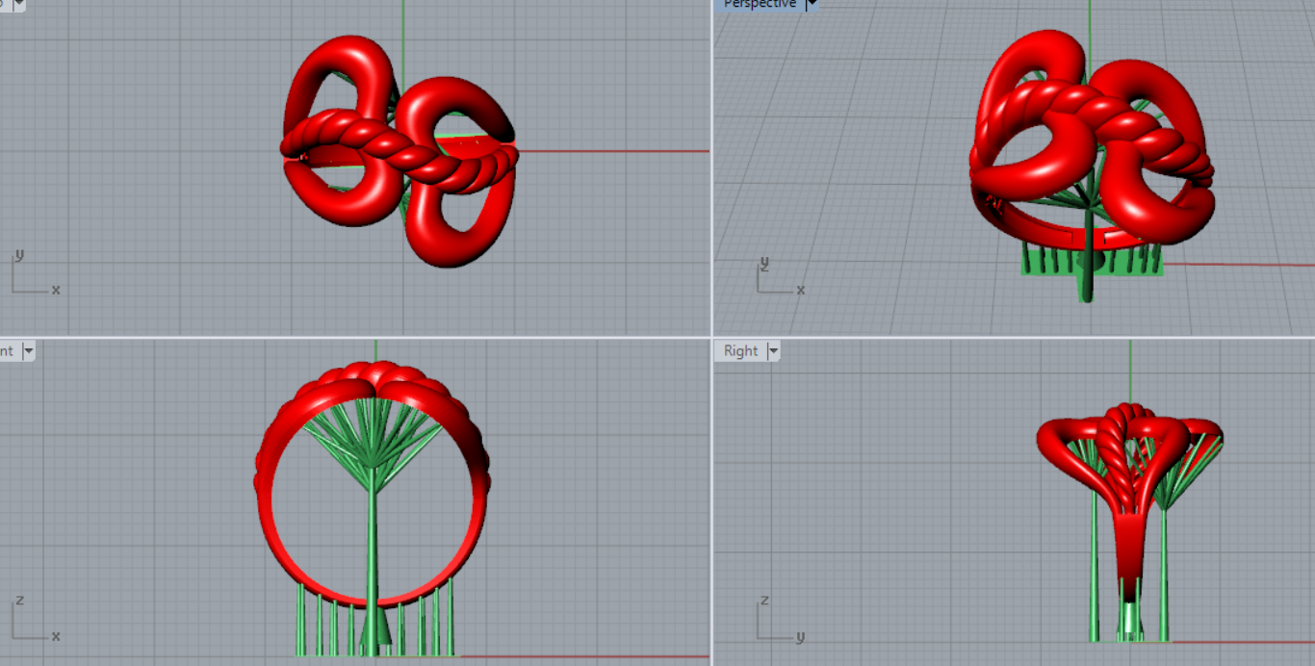1315x666 pixels.
Task: Click the world axes icon in Perspective viewport
Action: click(x=776, y=279)
